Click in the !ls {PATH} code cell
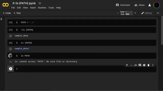The image size is (163, 91). 82,30
